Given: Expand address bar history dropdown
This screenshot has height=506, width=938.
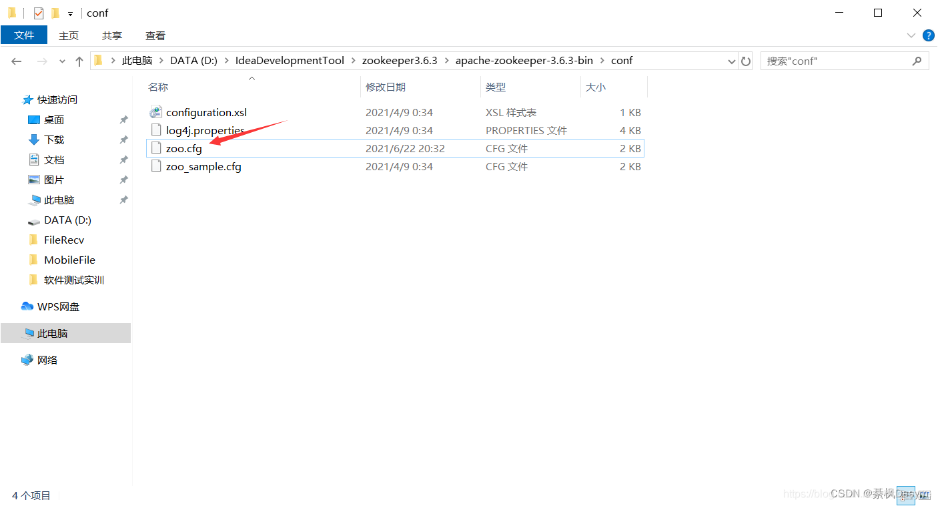Looking at the screenshot, I should click(x=731, y=61).
